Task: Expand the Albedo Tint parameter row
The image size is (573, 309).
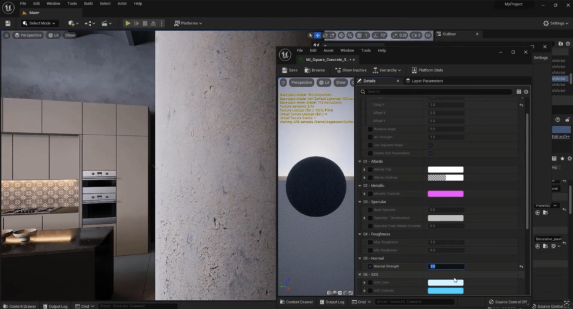Action: 364,169
